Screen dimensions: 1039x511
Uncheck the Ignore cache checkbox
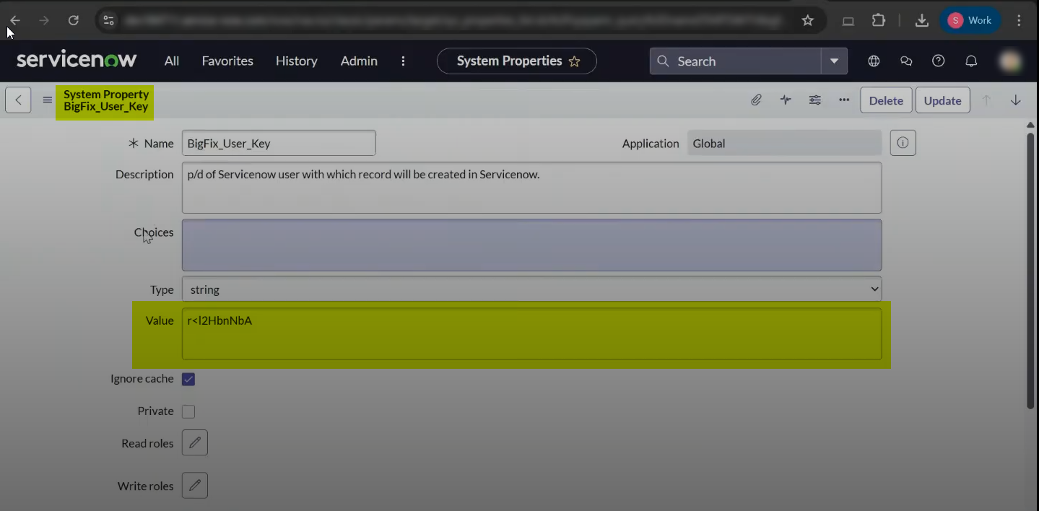(188, 379)
